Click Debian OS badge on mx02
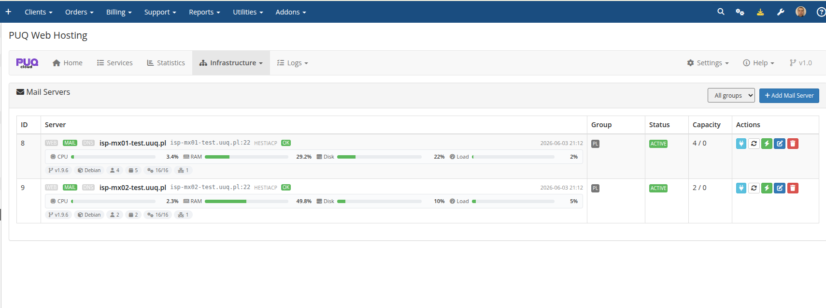This screenshot has height=308, width=826. coord(89,215)
